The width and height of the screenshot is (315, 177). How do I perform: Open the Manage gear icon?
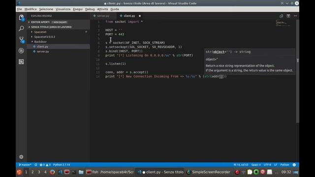coord(21,157)
